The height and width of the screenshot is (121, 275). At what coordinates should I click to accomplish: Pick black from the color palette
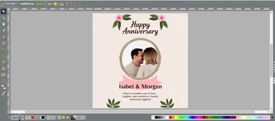click(156, 117)
